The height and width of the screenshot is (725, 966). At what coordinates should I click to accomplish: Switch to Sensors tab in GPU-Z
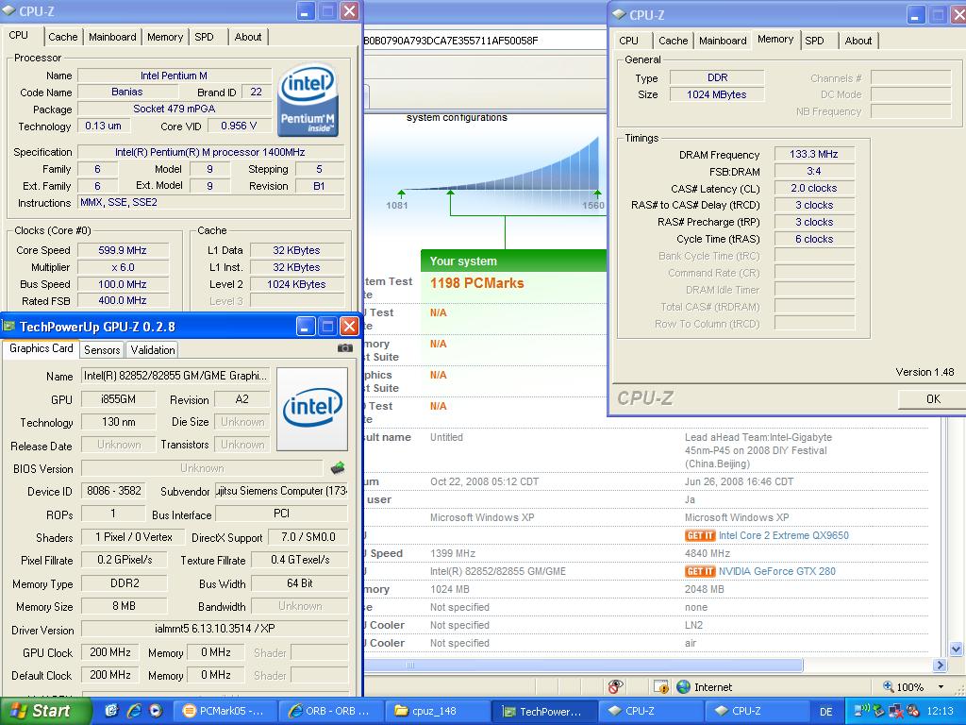(x=102, y=349)
